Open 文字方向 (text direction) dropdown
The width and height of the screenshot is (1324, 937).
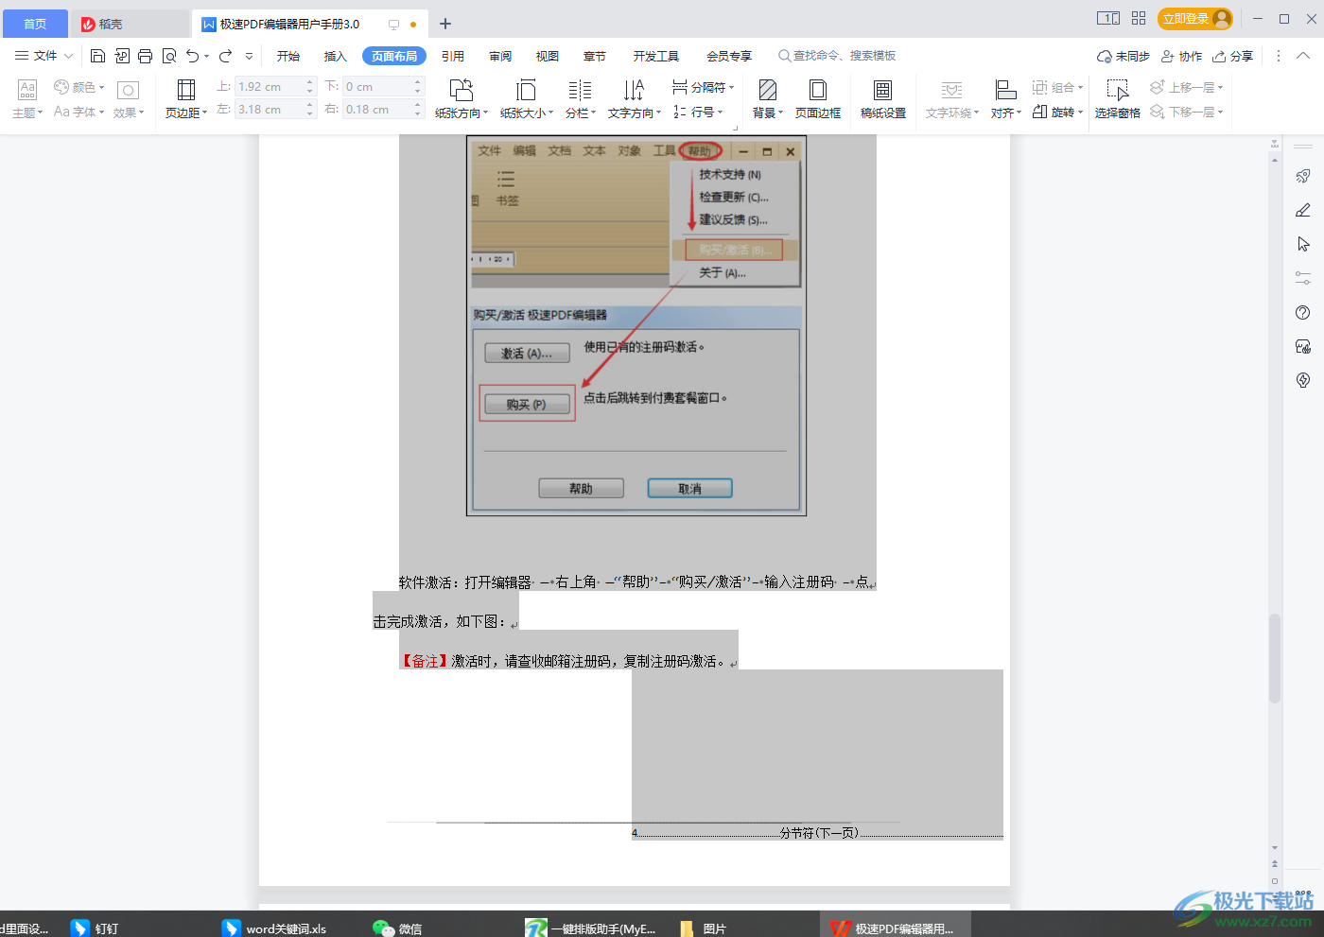tap(635, 98)
